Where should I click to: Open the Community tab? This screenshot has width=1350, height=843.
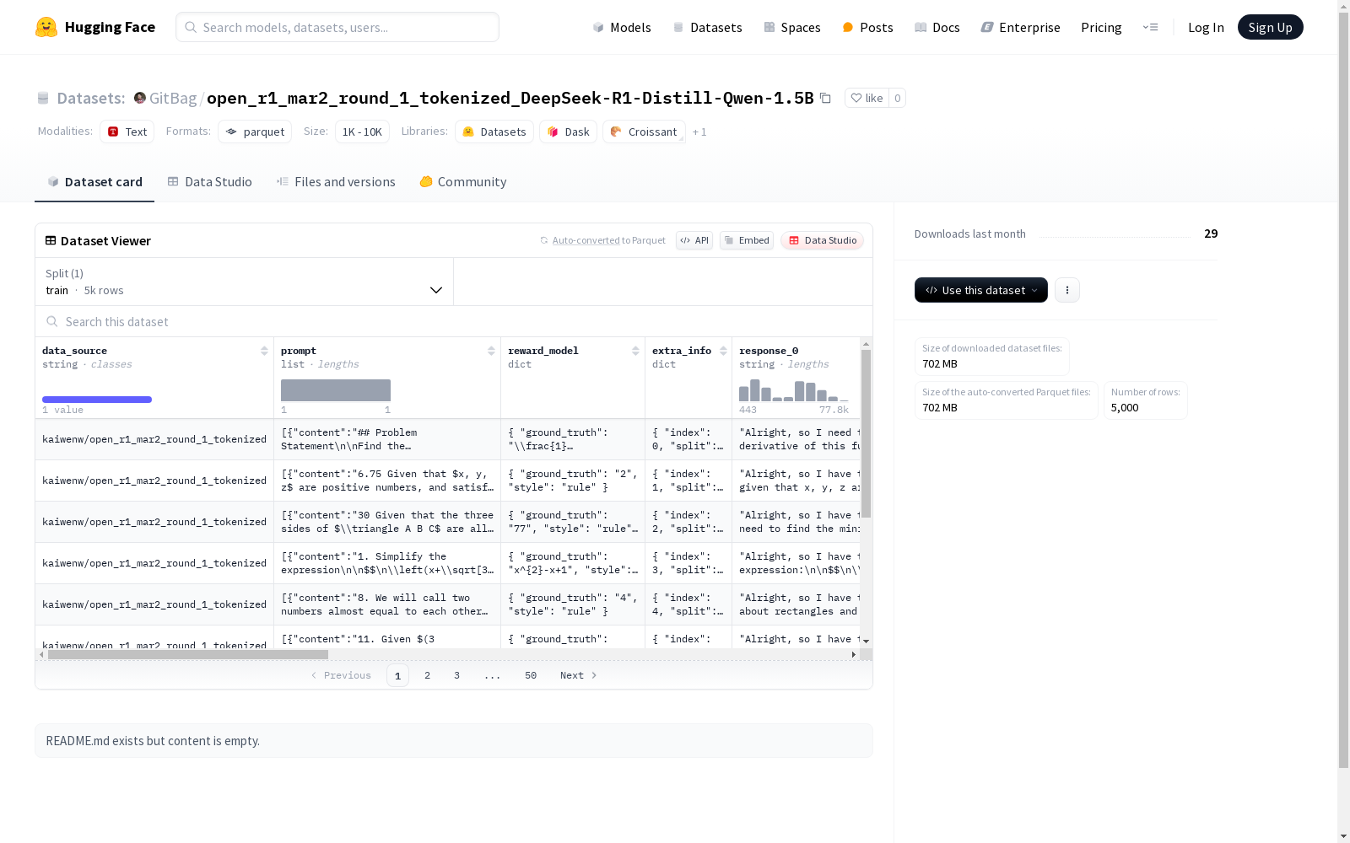463,182
